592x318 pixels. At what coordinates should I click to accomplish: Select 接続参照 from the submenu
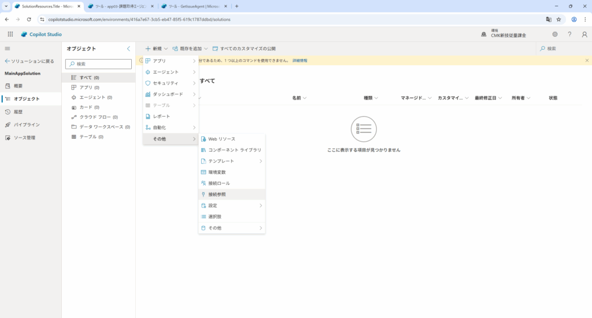tap(219, 194)
